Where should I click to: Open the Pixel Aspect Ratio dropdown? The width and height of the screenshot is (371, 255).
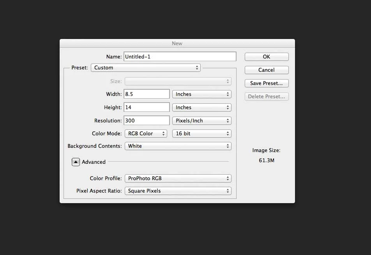[178, 191]
